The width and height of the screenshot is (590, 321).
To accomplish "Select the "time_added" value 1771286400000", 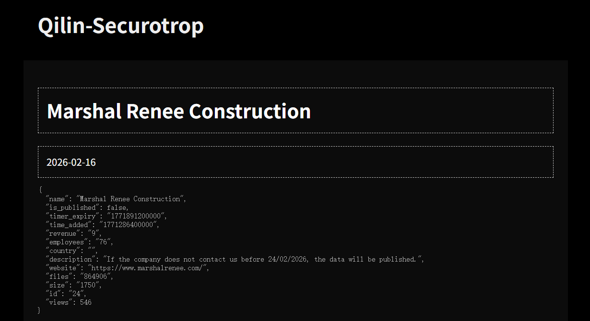I will [x=129, y=225].
